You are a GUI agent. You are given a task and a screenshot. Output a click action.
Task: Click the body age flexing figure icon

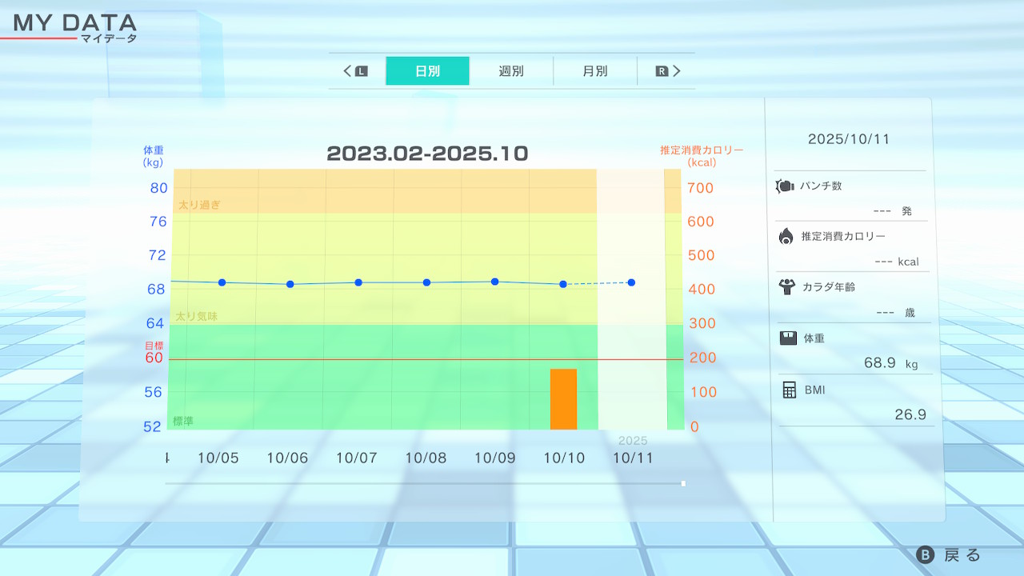point(786,286)
